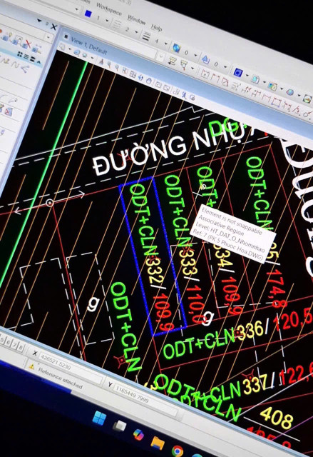Screen dimensions: 313x457
Task: Click the View Previous icon
Action: click(x=158, y=84)
